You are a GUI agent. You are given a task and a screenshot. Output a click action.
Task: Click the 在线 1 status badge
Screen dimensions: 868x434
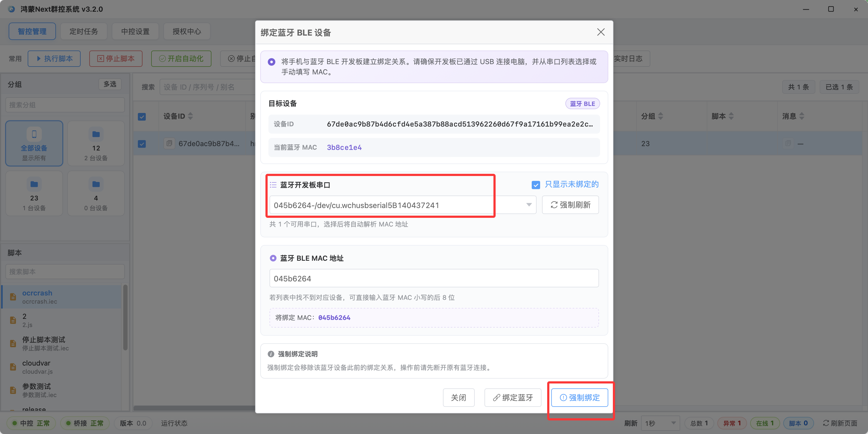[x=765, y=423]
